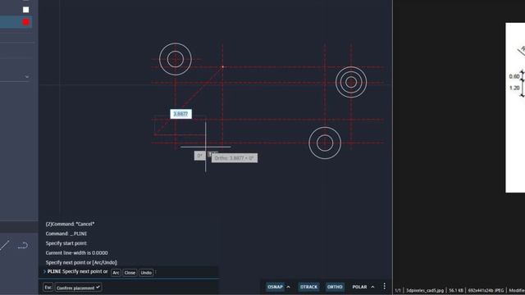Click the bottom-right concentric circles in the drawing
Image resolution: width=525 pixels, height=295 pixels.
coord(325,143)
